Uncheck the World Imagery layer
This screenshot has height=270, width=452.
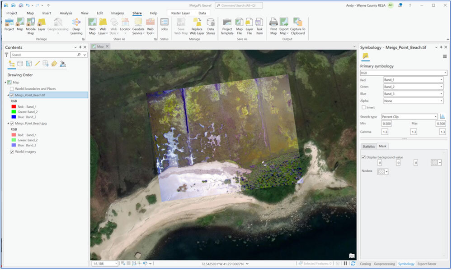click(x=12, y=151)
